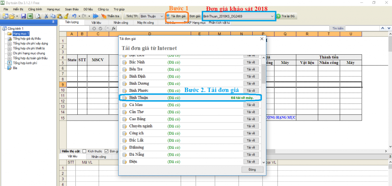Click the Cut scissors icon
This screenshot has width=392, height=186.
tap(46, 16)
